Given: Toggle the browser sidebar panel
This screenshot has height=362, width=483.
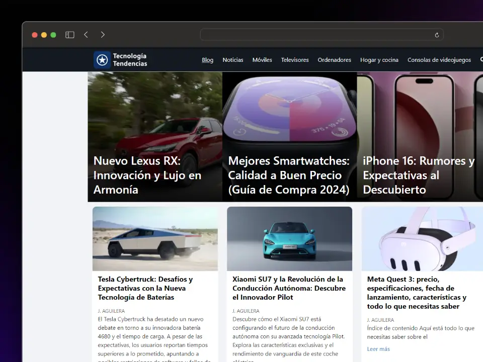Looking at the screenshot, I should pos(69,35).
